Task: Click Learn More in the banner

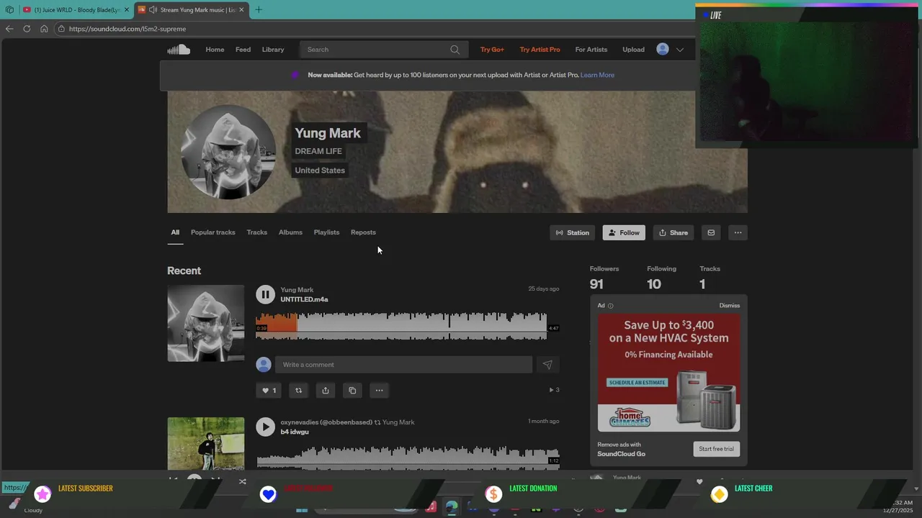Action: pyautogui.click(x=597, y=75)
